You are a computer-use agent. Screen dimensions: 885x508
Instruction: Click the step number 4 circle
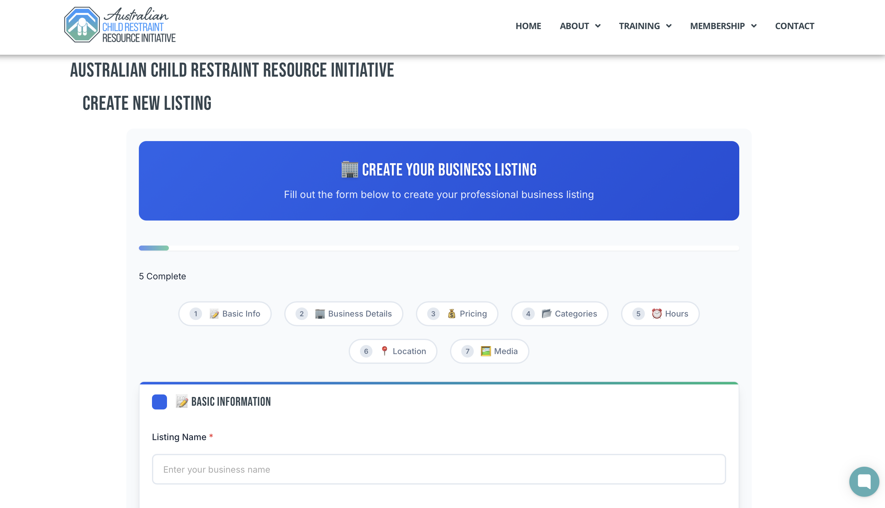pyautogui.click(x=528, y=314)
